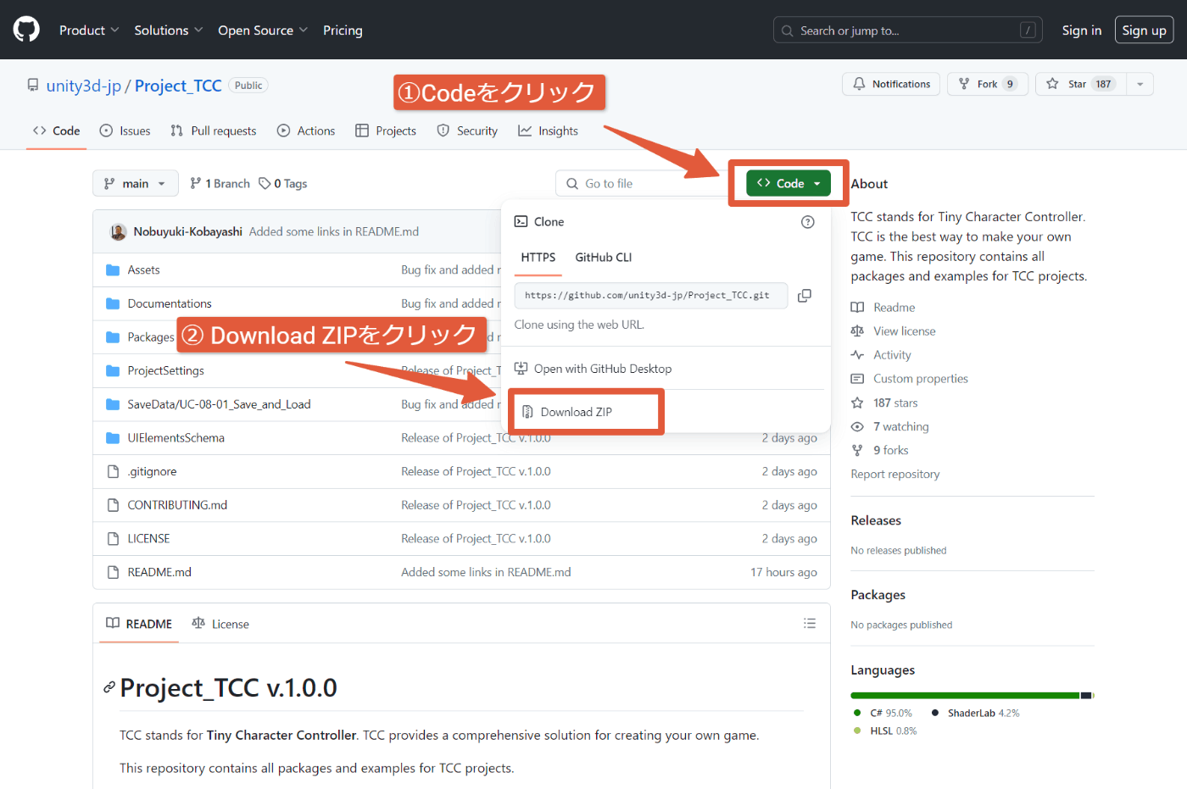
Task: Open the Pull requests tab
Action: pos(214,131)
